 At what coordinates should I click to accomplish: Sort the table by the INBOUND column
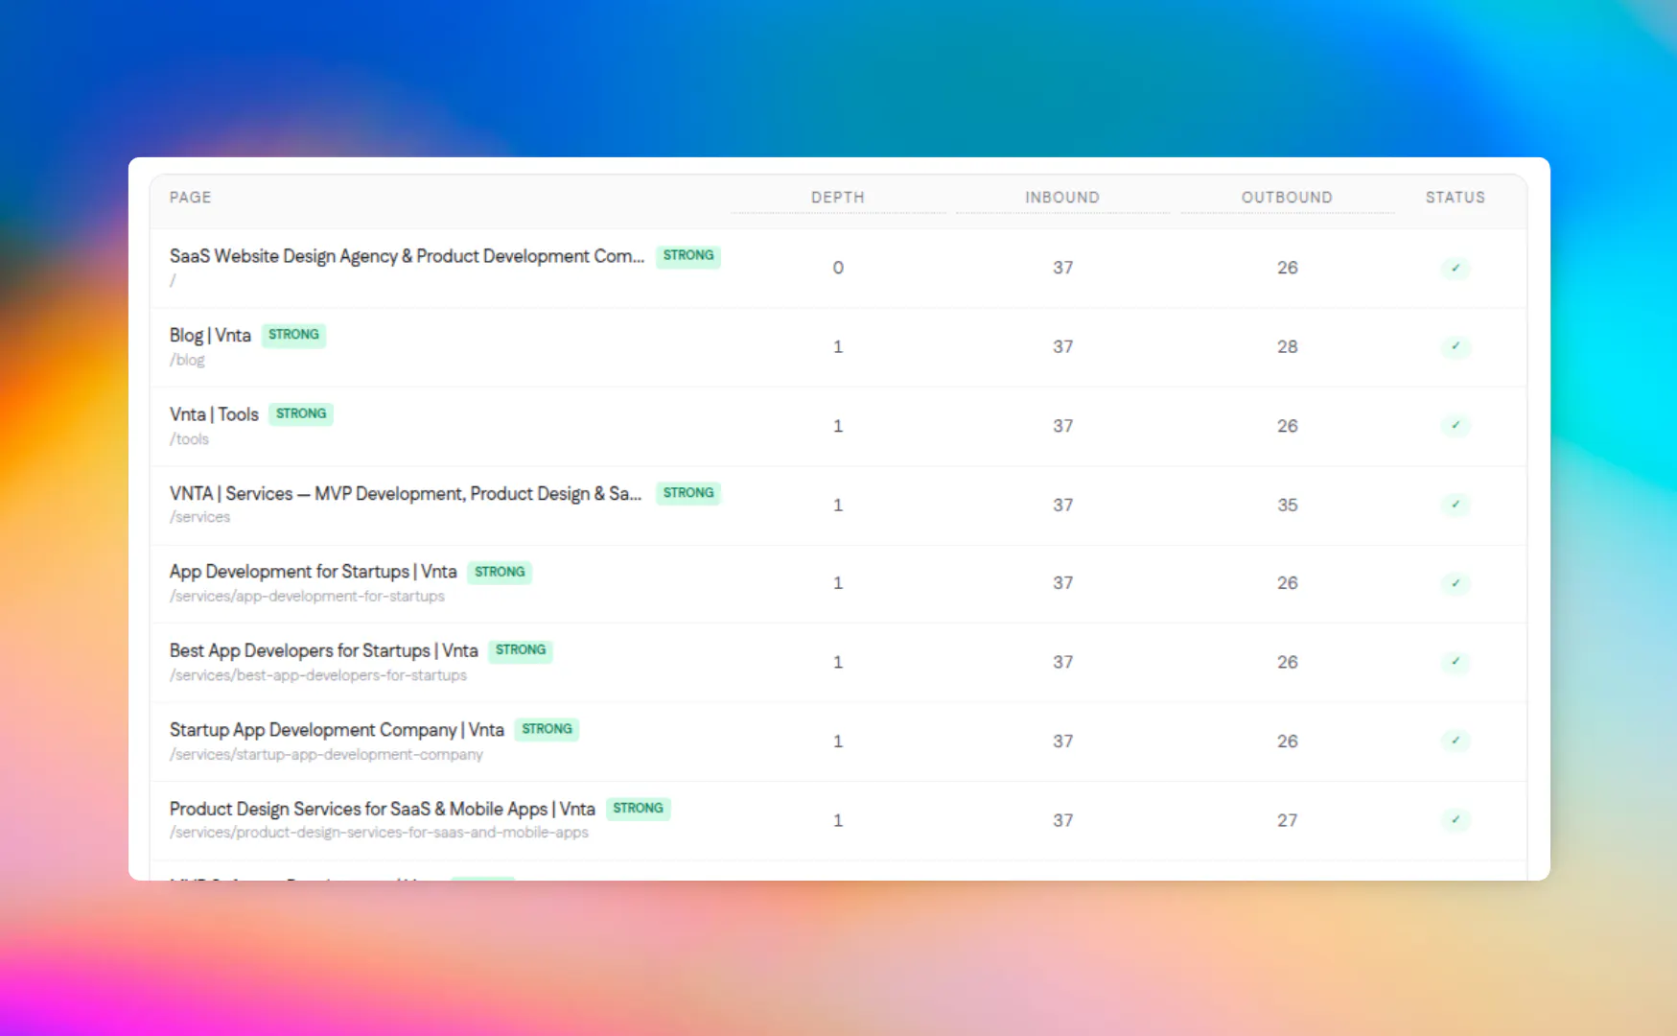1062,198
